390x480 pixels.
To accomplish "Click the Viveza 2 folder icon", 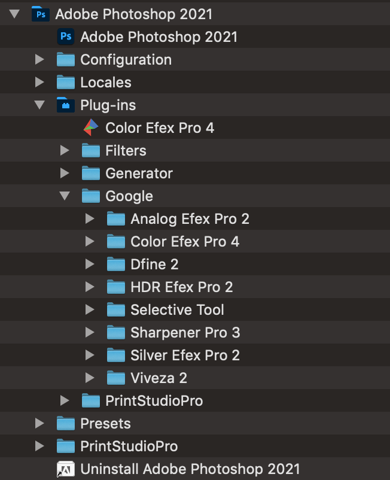I will [116, 378].
